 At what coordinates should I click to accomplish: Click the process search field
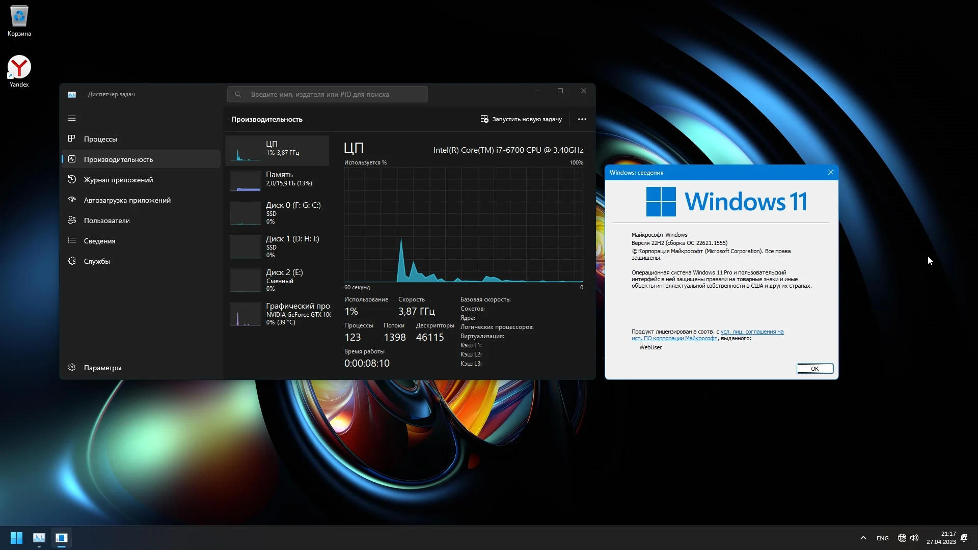pos(328,94)
